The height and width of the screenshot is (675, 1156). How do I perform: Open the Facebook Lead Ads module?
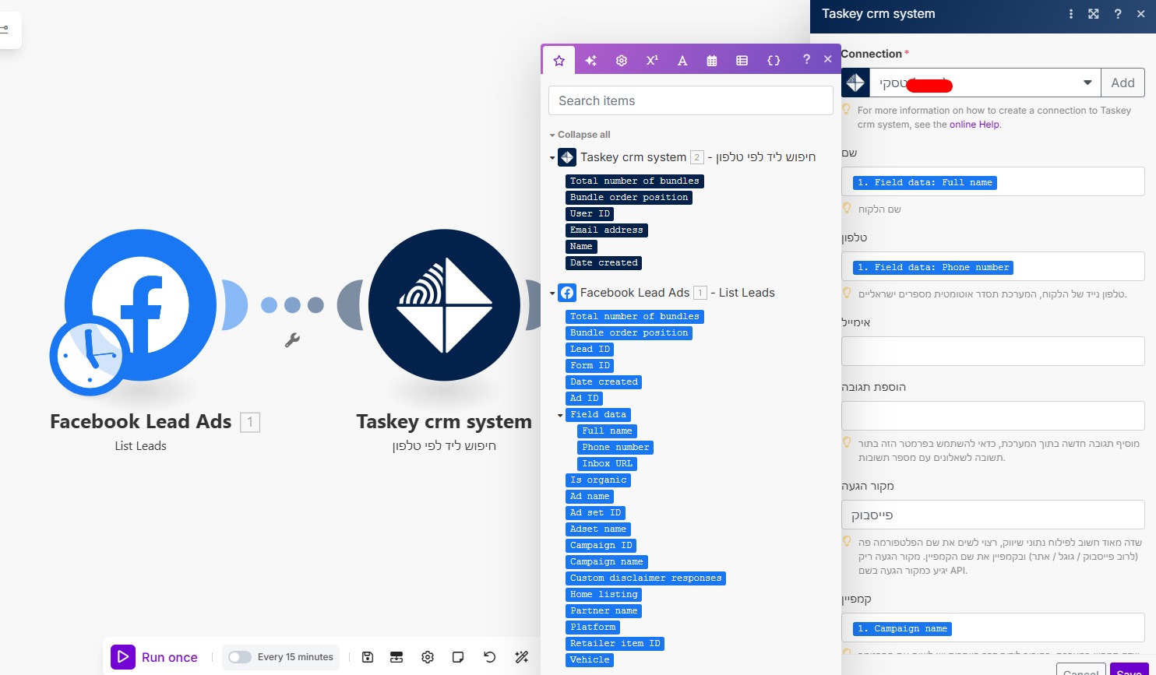coord(140,305)
